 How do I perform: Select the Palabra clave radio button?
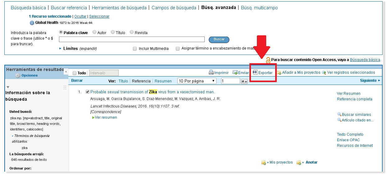(x=61, y=32)
